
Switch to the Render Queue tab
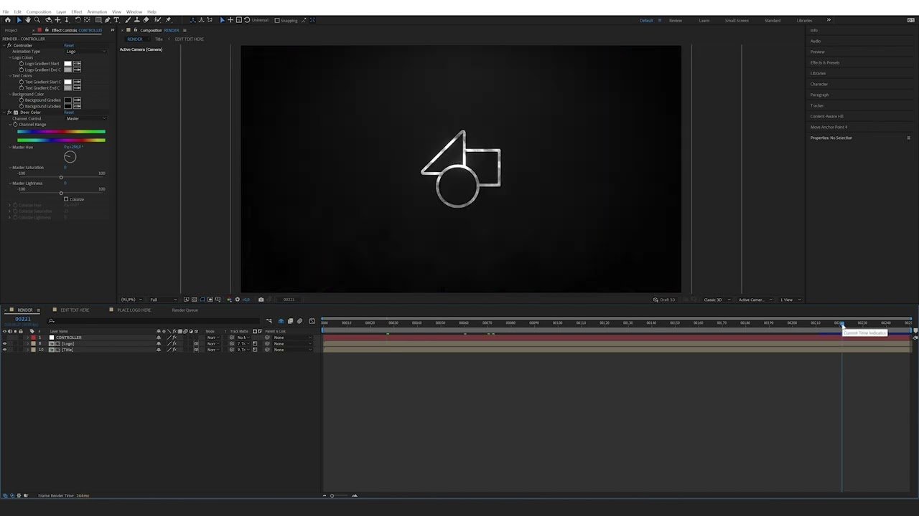pos(185,310)
